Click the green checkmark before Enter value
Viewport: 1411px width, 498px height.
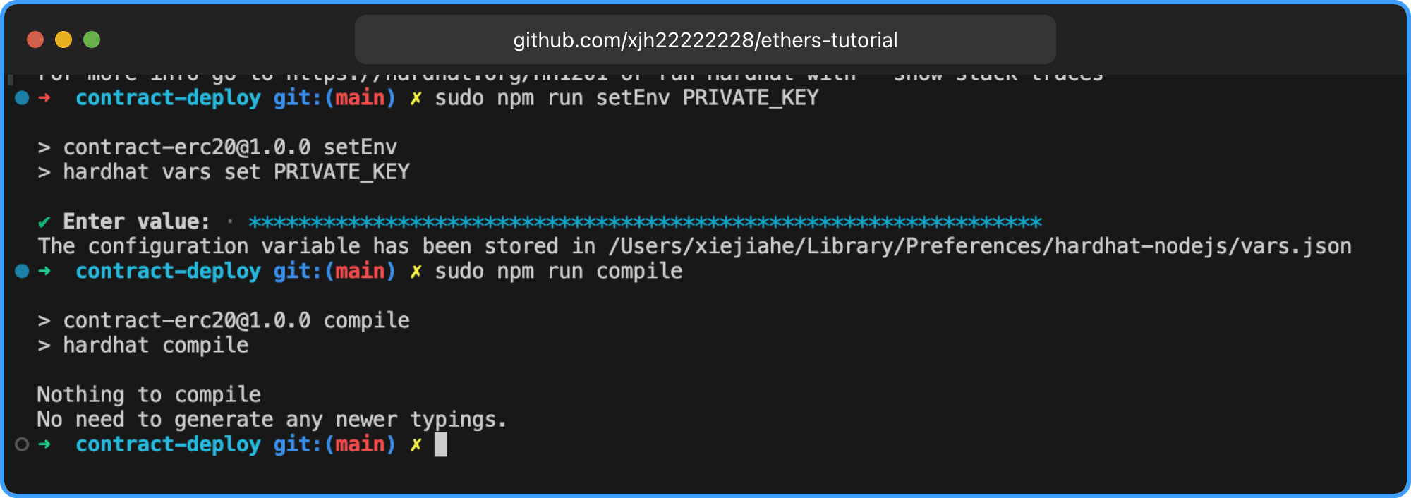coord(44,222)
